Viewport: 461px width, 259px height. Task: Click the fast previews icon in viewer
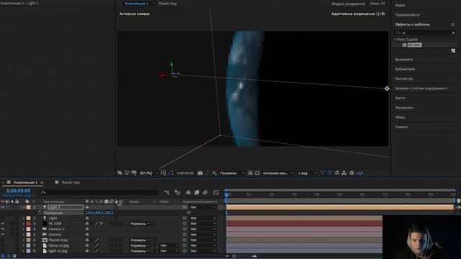(x=330, y=173)
